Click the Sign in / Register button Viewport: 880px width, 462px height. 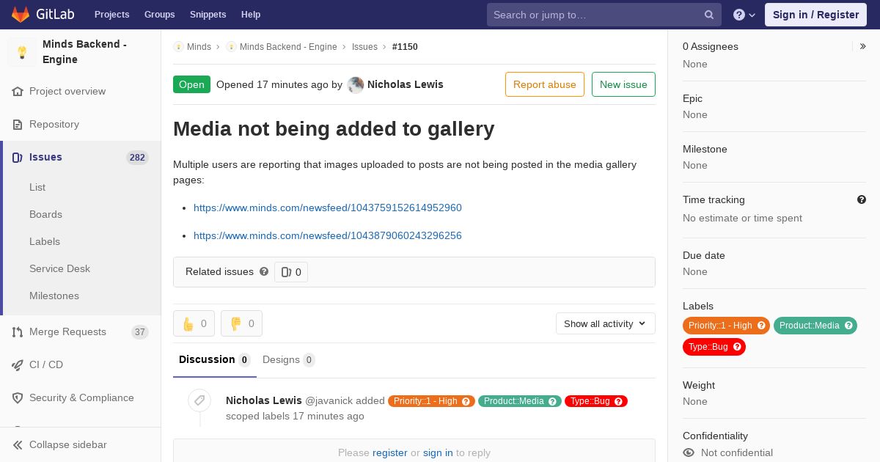point(815,15)
